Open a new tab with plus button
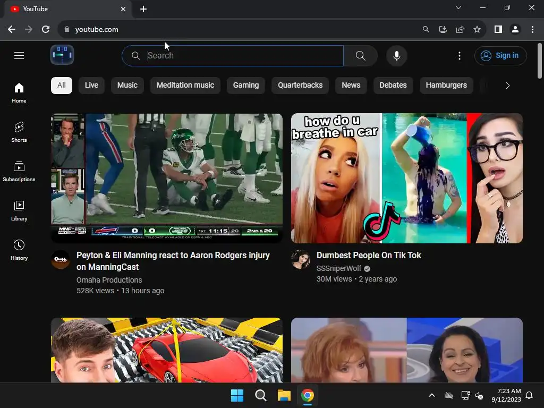The image size is (544, 408). point(143,9)
